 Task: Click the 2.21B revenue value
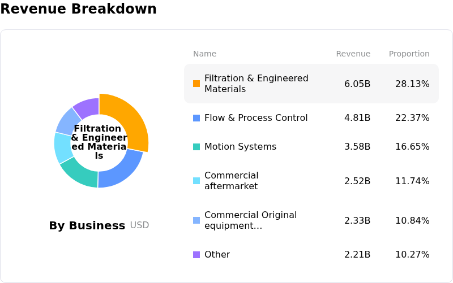357,254
